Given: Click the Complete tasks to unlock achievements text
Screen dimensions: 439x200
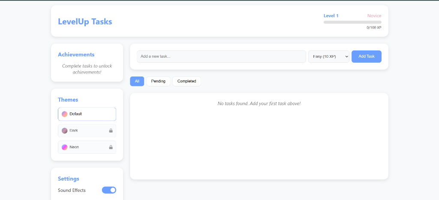Looking at the screenshot, I should click(x=87, y=69).
